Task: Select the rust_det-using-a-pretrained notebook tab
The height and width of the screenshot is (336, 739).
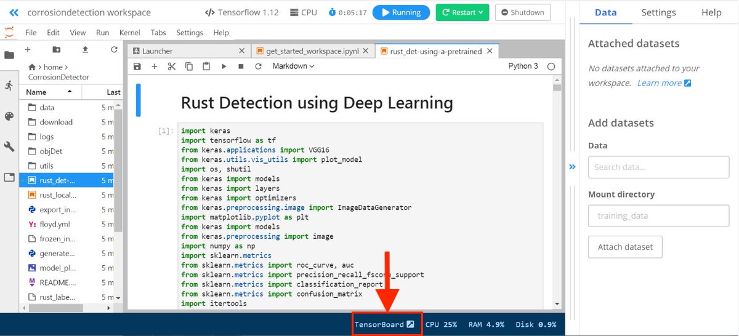Action: 437,51
